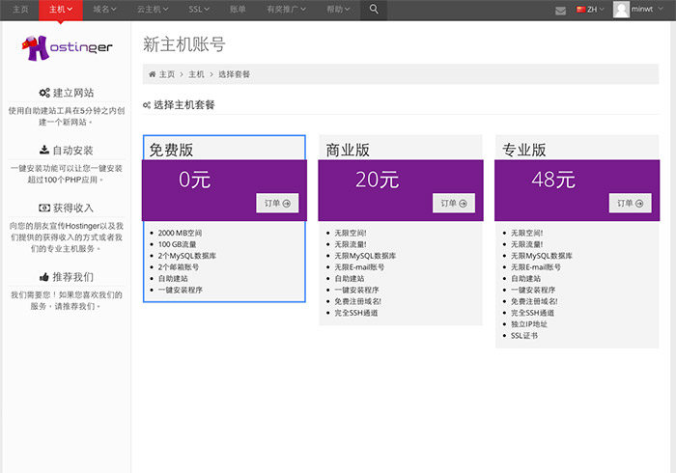Open the 账单 menu item
Viewport: 676px width, 473px height.
pyautogui.click(x=238, y=9)
